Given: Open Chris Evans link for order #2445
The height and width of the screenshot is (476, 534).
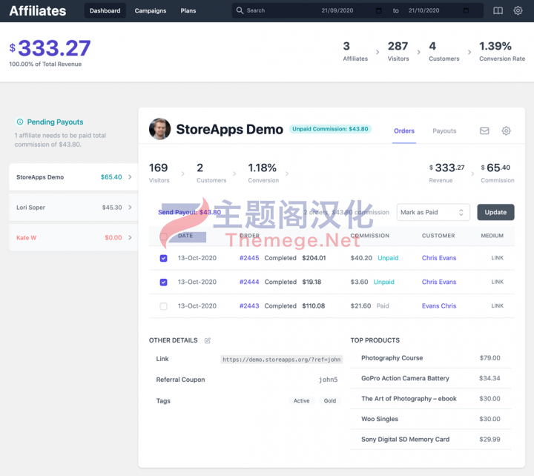Looking at the screenshot, I should click(438, 258).
